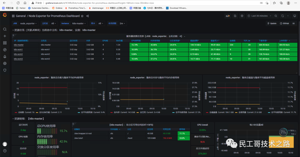Open the browser settings ellipsis menu
Screen dimensions: 300x157
click(x=296, y=3)
